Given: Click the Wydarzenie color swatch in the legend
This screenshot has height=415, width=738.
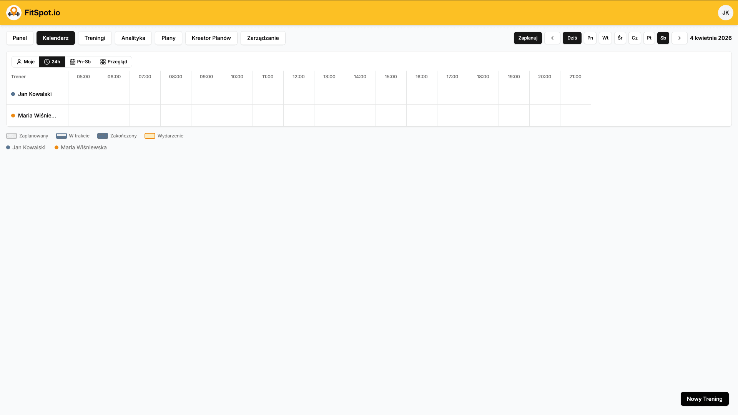Looking at the screenshot, I should coord(150,136).
